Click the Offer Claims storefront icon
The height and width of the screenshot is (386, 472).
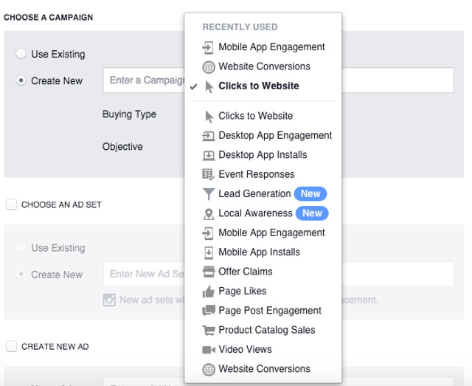[x=207, y=272]
